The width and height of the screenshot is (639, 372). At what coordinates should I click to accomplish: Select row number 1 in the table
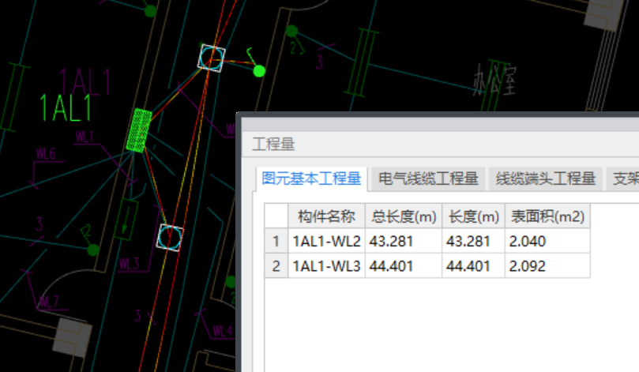click(x=276, y=241)
